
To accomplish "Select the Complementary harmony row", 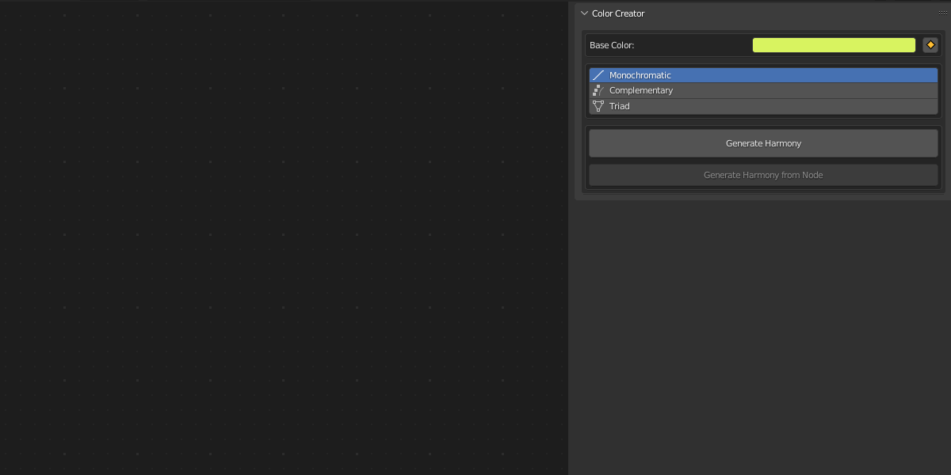I will [x=763, y=90].
